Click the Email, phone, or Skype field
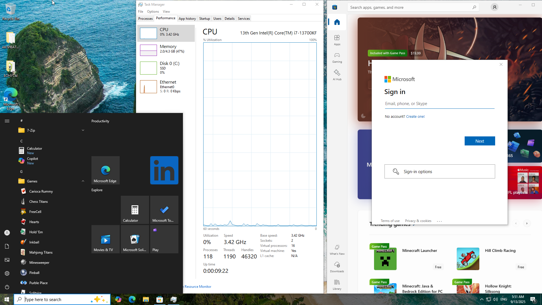This screenshot has width=542, height=305. pyautogui.click(x=440, y=104)
